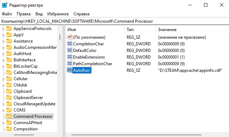
Task: Expand the Chkdsk key
Action: coord(3,85)
